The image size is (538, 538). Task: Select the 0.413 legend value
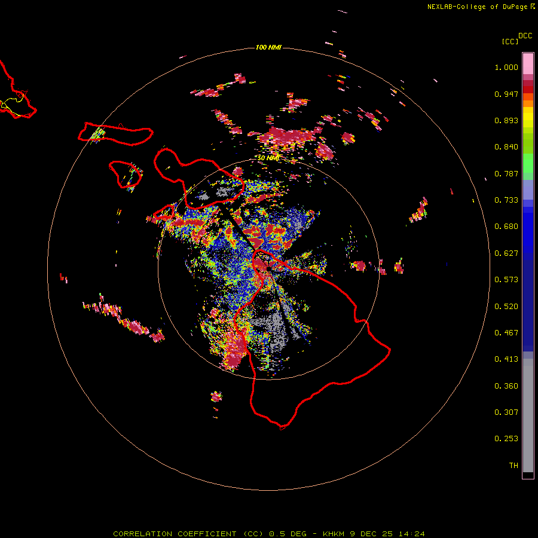click(x=506, y=359)
